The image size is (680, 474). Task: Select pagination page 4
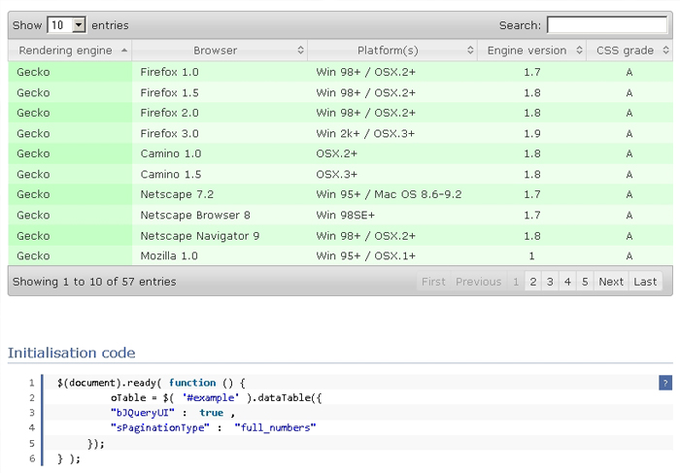point(567,282)
